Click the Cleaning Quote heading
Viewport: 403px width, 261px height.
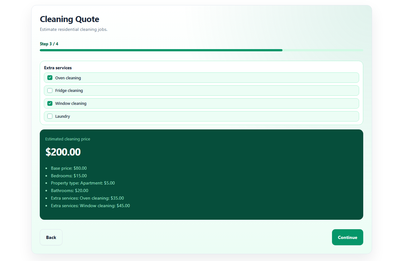click(69, 19)
